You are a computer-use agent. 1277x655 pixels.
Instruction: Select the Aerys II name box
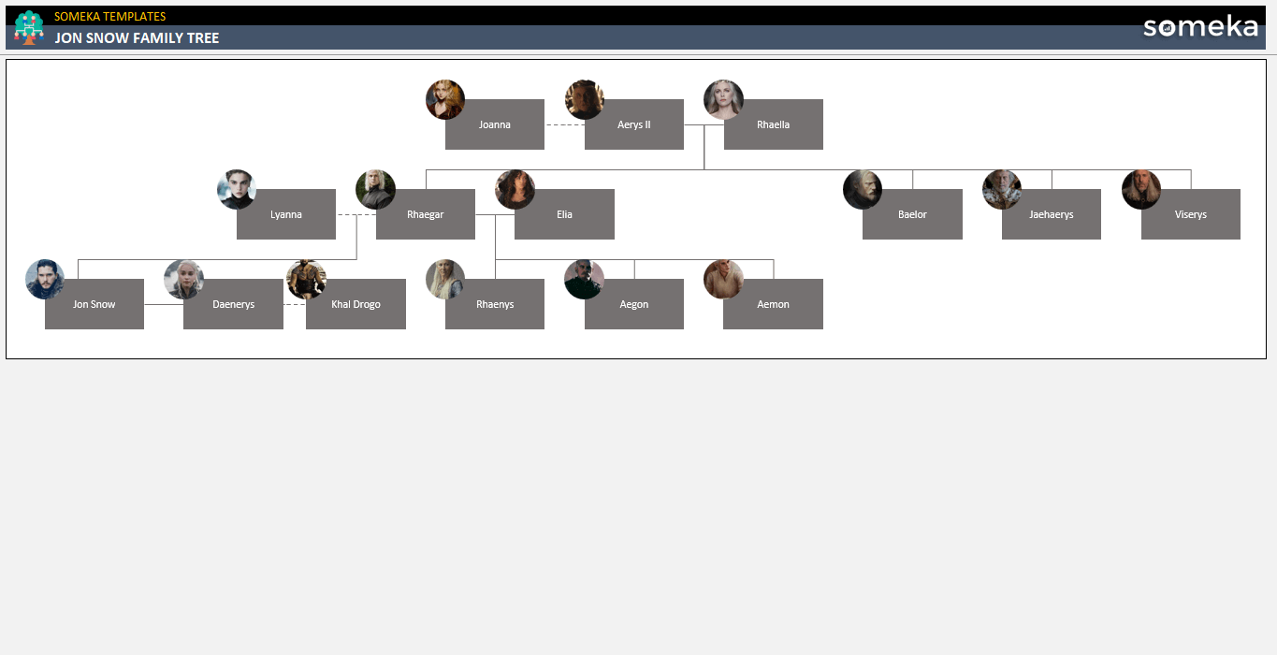tap(634, 124)
